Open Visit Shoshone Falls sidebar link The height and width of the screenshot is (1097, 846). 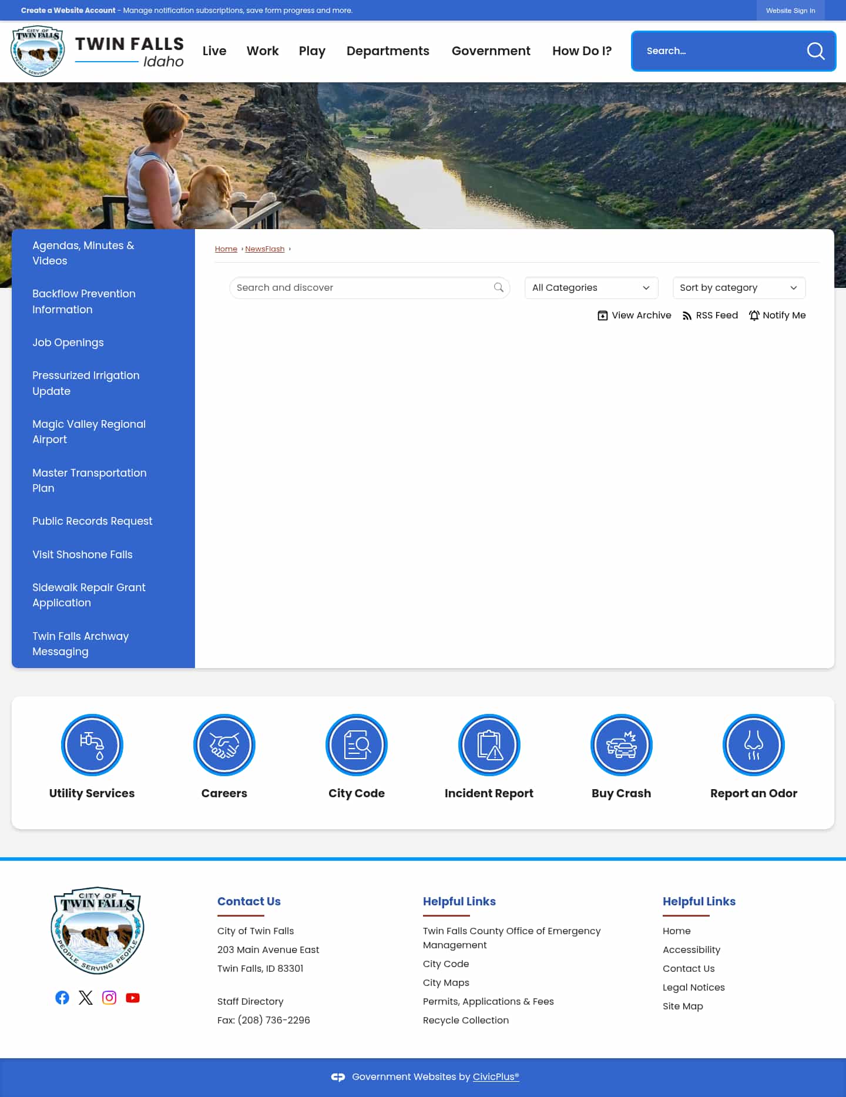pyautogui.click(x=82, y=555)
